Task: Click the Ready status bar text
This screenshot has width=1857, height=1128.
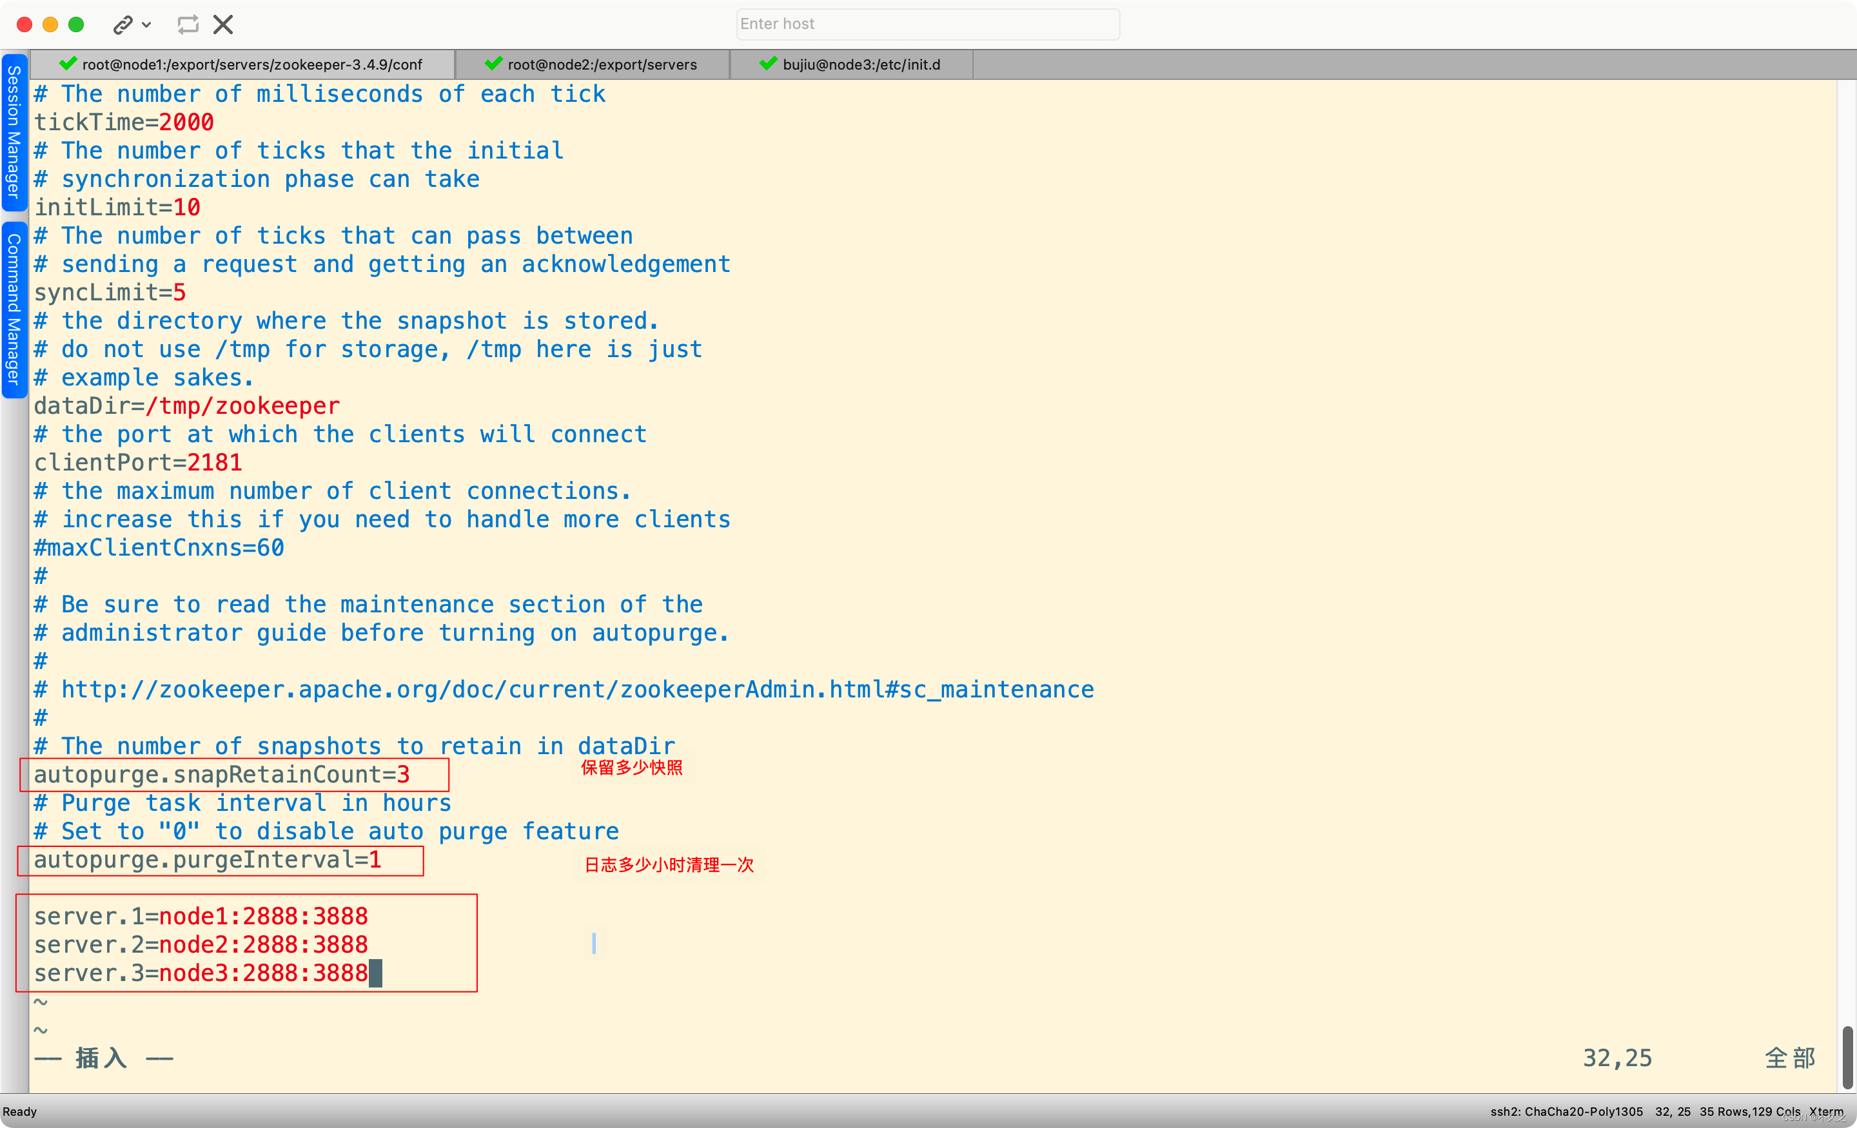Action: (19, 1111)
